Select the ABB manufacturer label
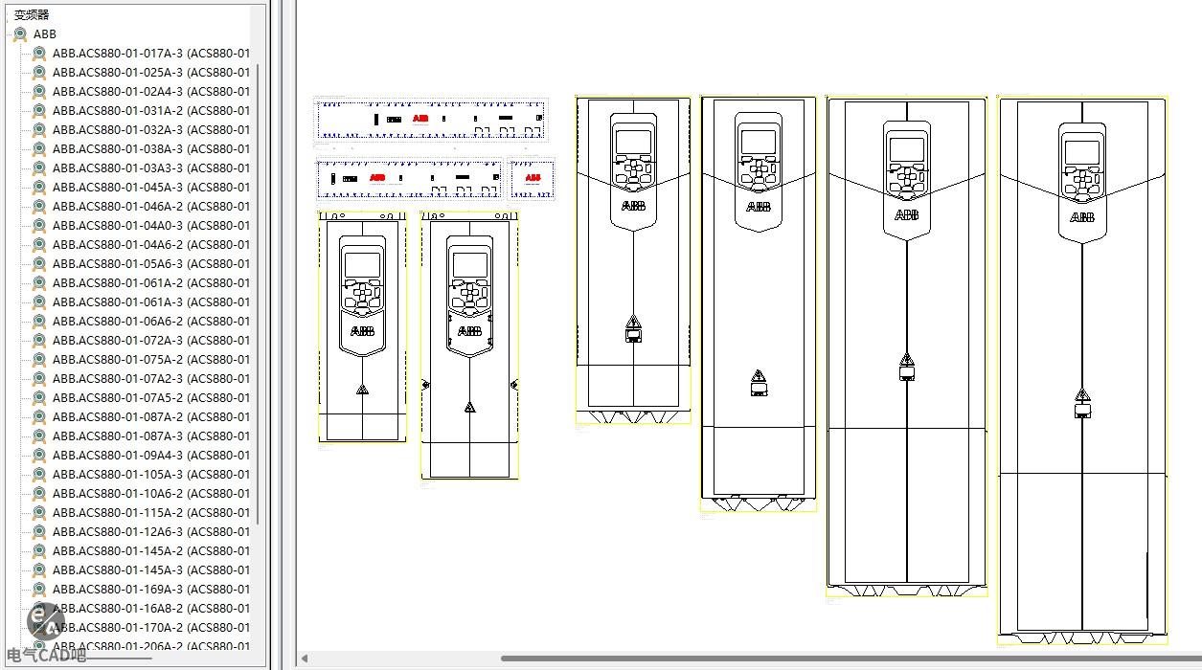 (x=45, y=33)
